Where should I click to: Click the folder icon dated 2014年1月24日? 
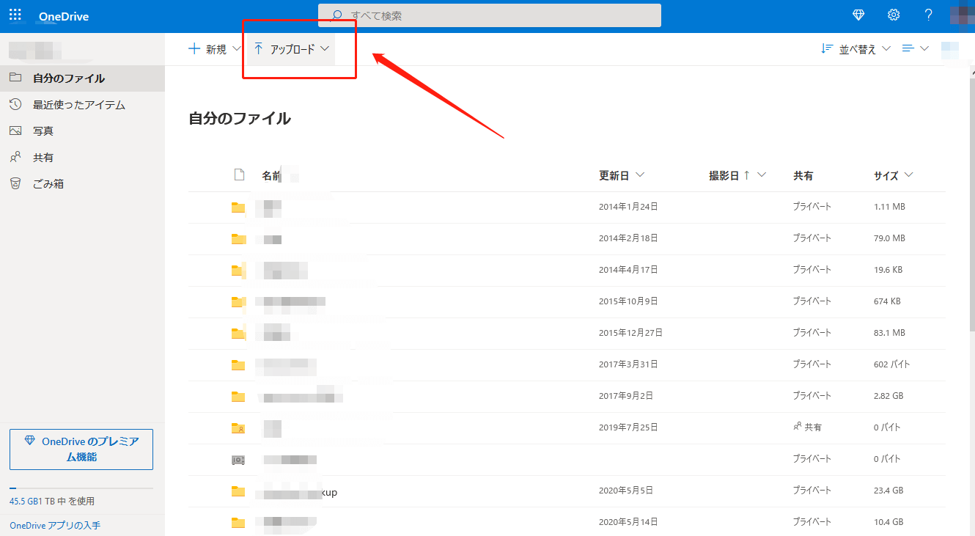tap(238, 208)
